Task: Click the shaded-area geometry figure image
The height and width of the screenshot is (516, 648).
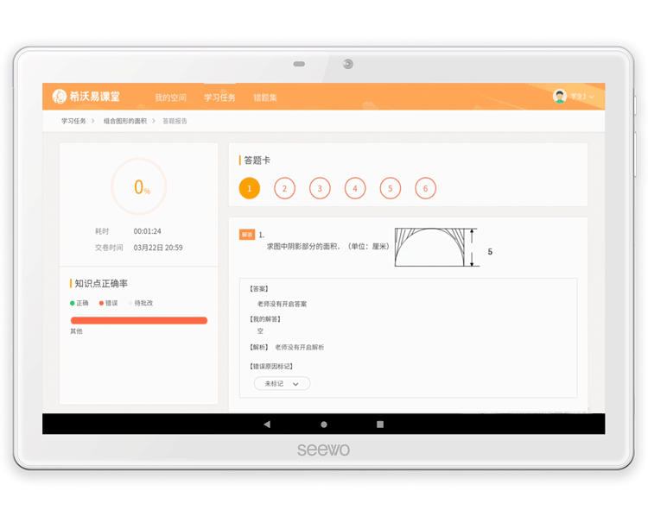Action: (437, 247)
